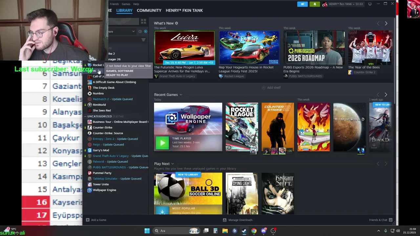The height and width of the screenshot is (236, 420).
Task: Click the Add a Game plus icon
Action: [88, 220]
